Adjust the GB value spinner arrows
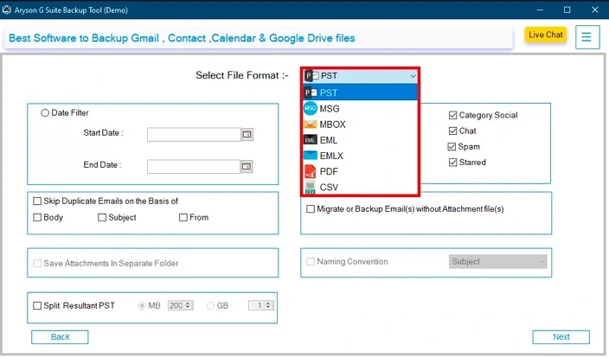The image size is (609, 358). (268, 305)
